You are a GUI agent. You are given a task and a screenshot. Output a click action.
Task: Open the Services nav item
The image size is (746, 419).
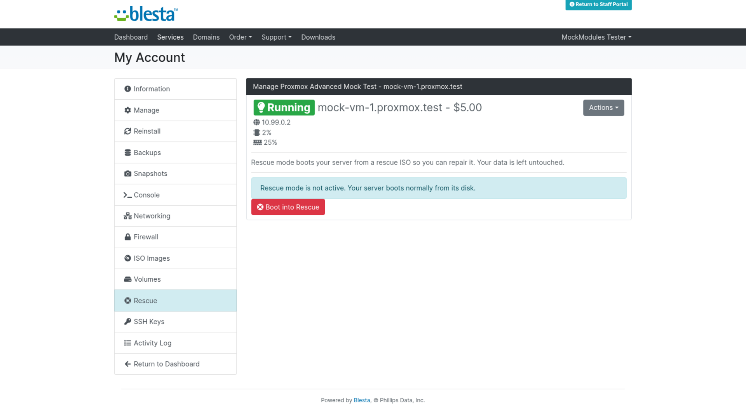(x=170, y=37)
